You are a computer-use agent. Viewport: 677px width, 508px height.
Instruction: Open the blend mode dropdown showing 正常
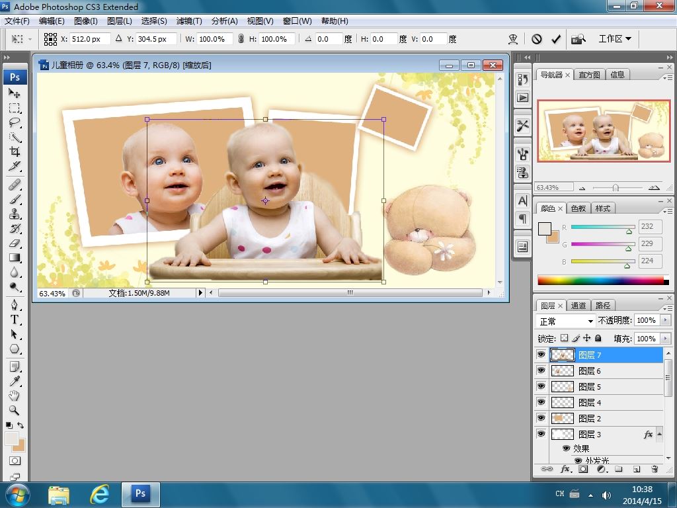click(566, 321)
